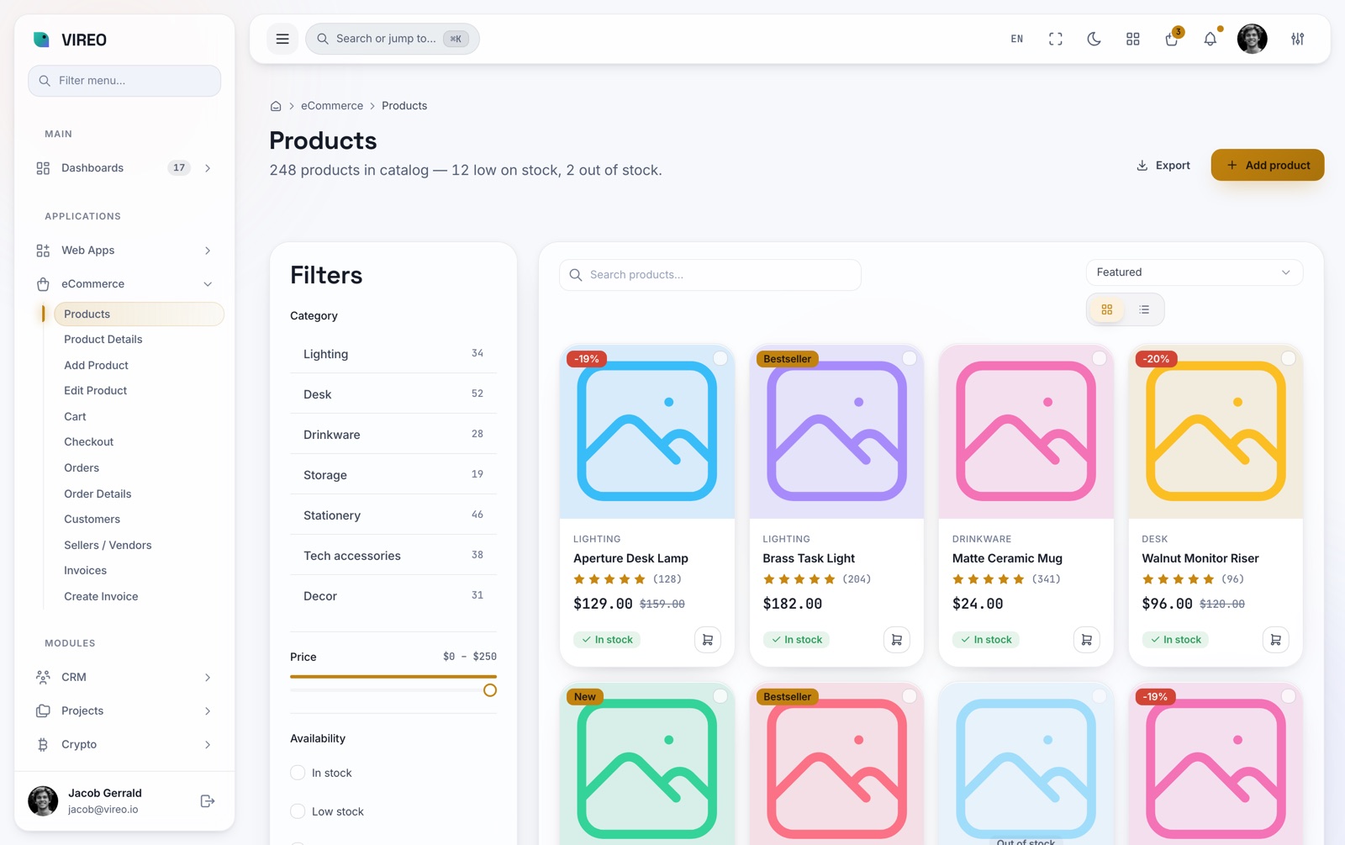
Task: Select Matte Ceramic Mug card checkbox
Action: [1100, 358]
